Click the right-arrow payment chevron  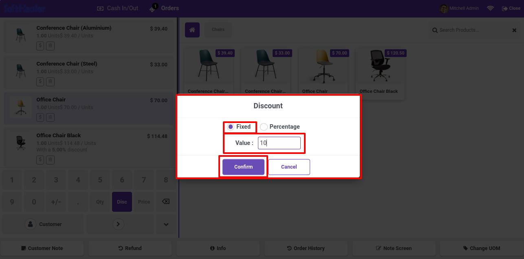pos(118,224)
